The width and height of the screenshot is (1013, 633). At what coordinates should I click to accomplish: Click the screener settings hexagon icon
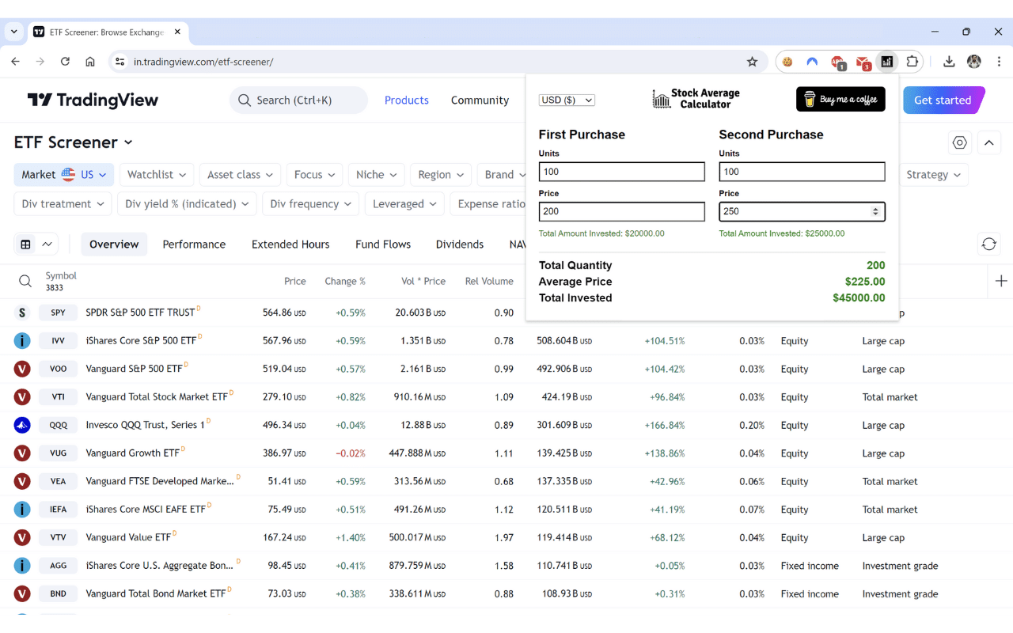(x=960, y=142)
